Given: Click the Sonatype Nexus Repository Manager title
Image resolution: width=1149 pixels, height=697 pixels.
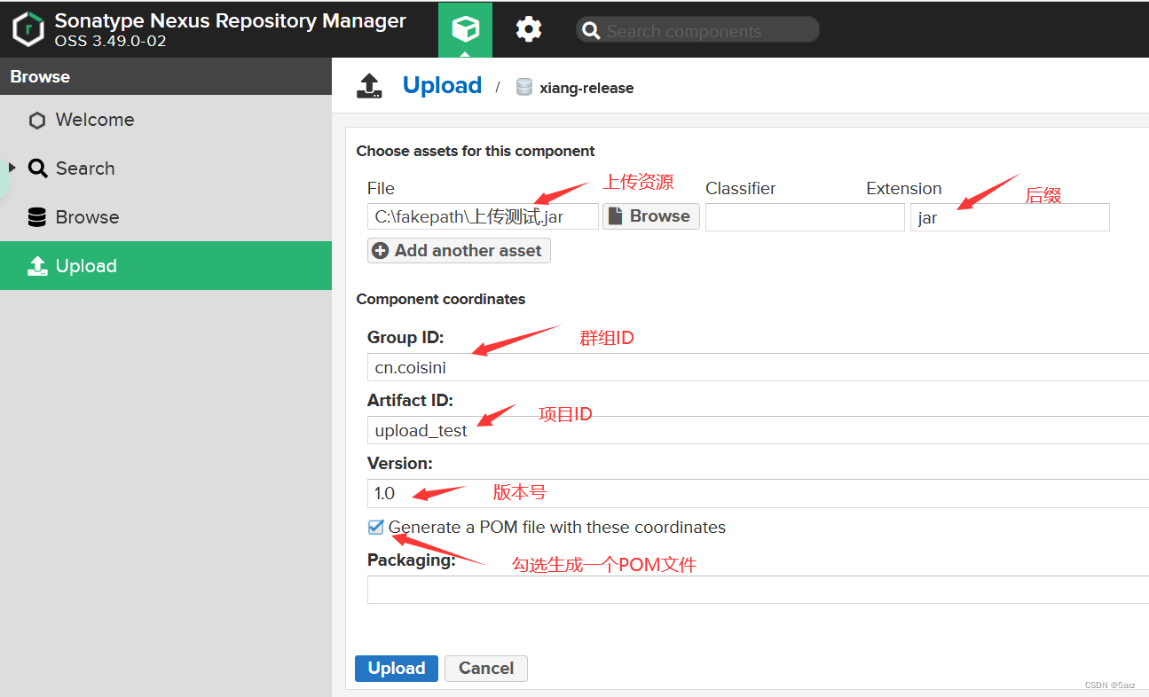Looking at the screenshot, I should tap(231, 20).
